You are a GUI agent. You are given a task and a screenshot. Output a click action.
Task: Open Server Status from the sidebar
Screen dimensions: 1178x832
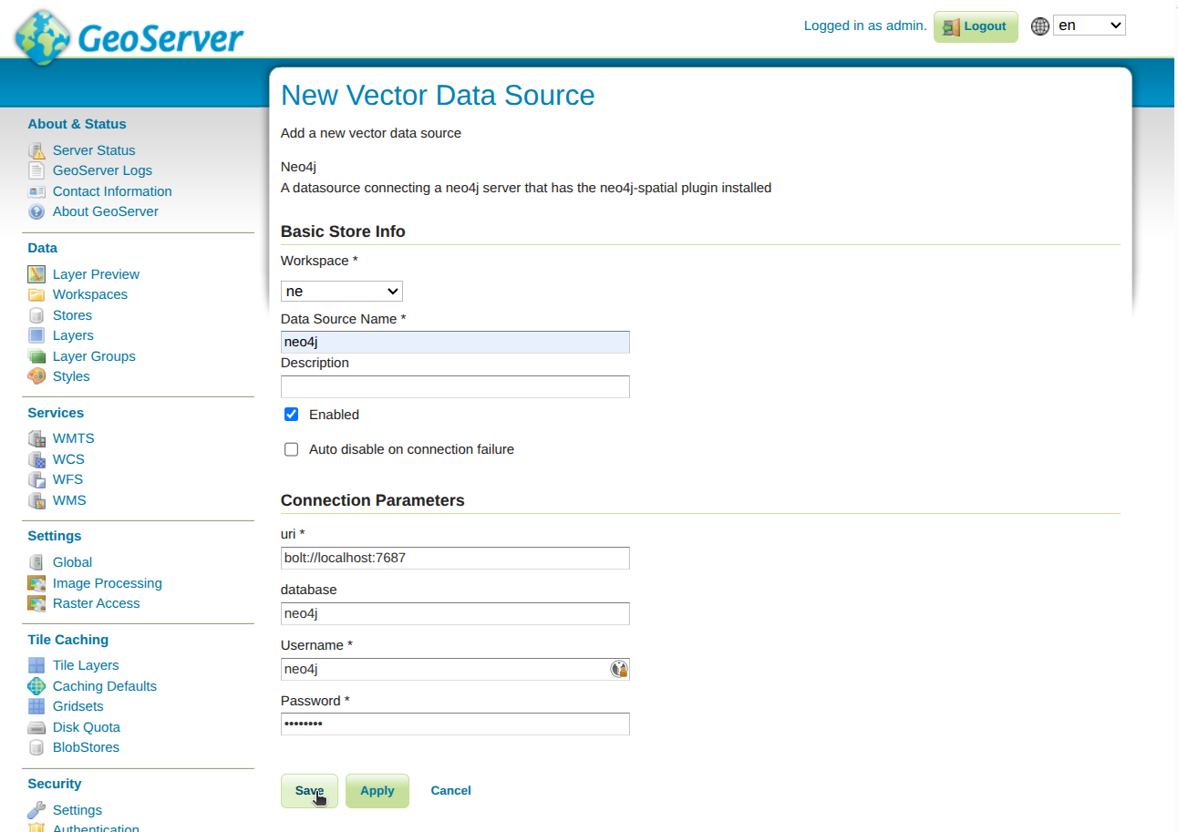[94, 149]
